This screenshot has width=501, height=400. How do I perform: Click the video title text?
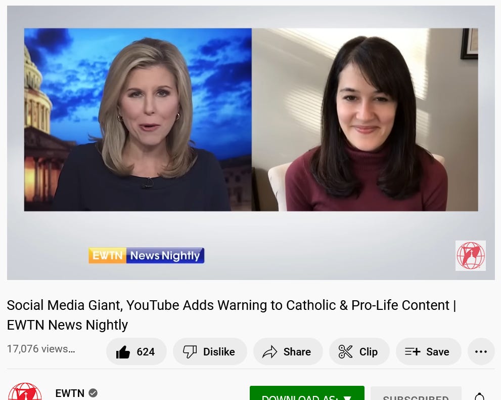tap(232, 315)
